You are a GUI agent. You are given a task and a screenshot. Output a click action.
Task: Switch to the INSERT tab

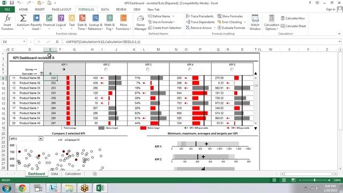40,10
